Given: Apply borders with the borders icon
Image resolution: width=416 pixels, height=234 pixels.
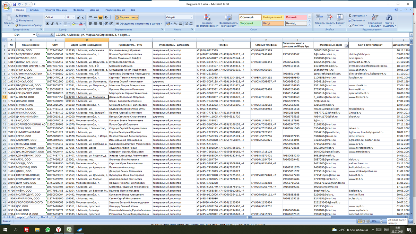Looking at the screenshot, I should (66, 24).
